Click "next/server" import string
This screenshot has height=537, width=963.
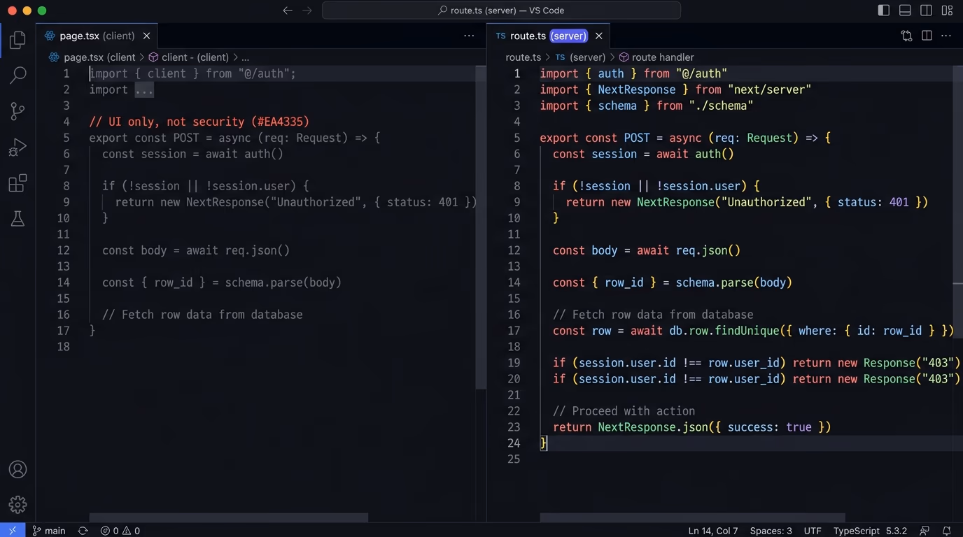(x=769, y=89)
